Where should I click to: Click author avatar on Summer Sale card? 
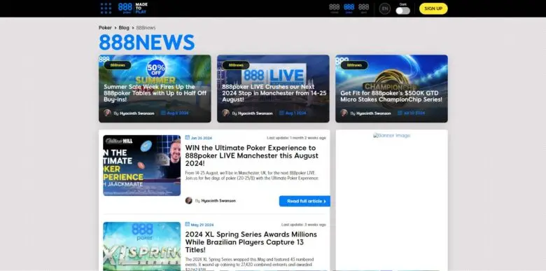coord(107,113)
